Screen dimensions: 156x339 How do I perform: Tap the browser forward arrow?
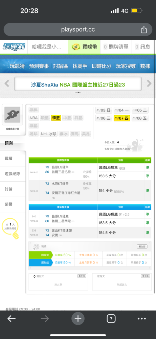pos(45,318)
